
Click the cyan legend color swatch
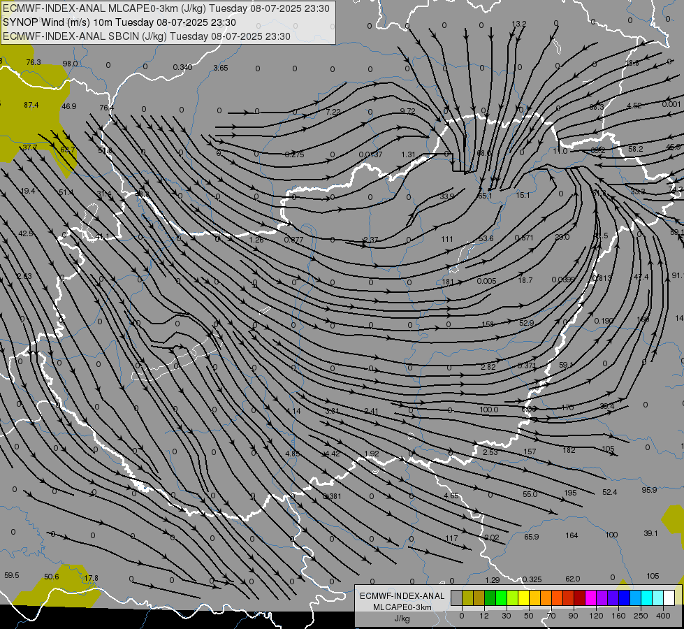coord(646,598)
